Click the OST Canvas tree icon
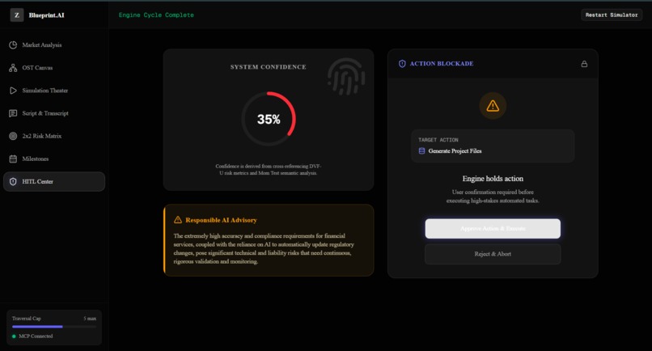Screen dimensions: 652x351 pyautogui.click(x=13, y=68)
